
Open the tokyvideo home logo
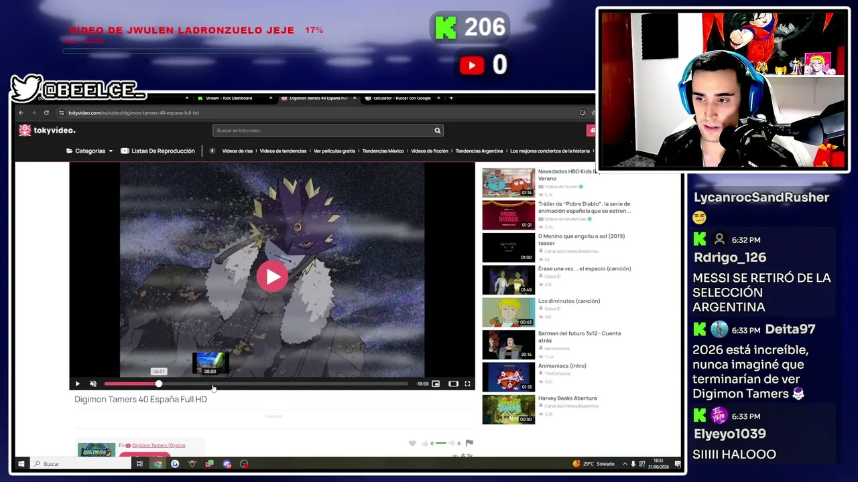pos(48,131)
